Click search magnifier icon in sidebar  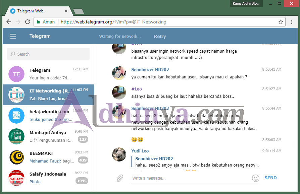[x=13, y=54]
